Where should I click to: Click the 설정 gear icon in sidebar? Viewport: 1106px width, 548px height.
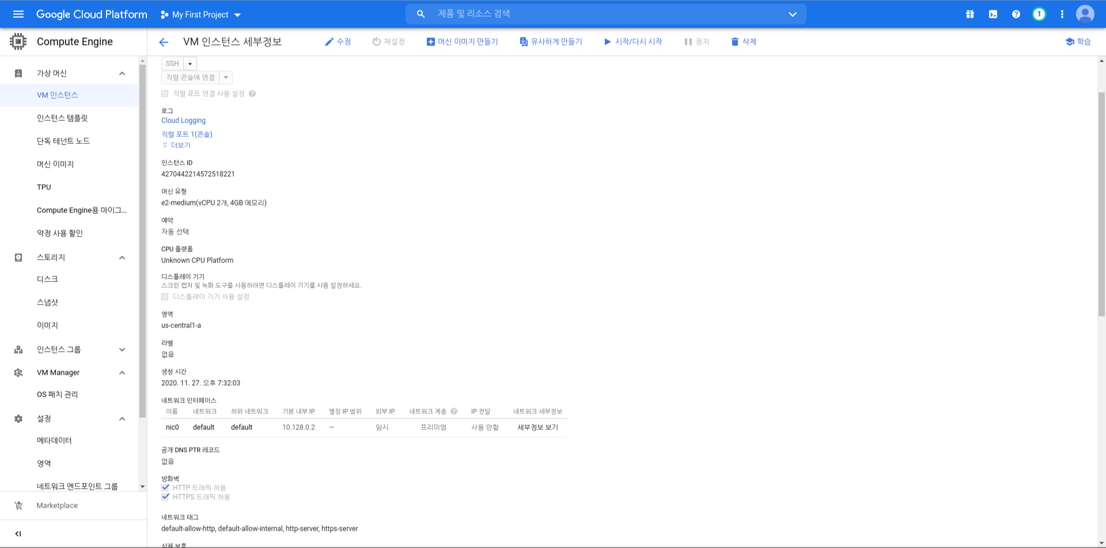click(18, 418)
